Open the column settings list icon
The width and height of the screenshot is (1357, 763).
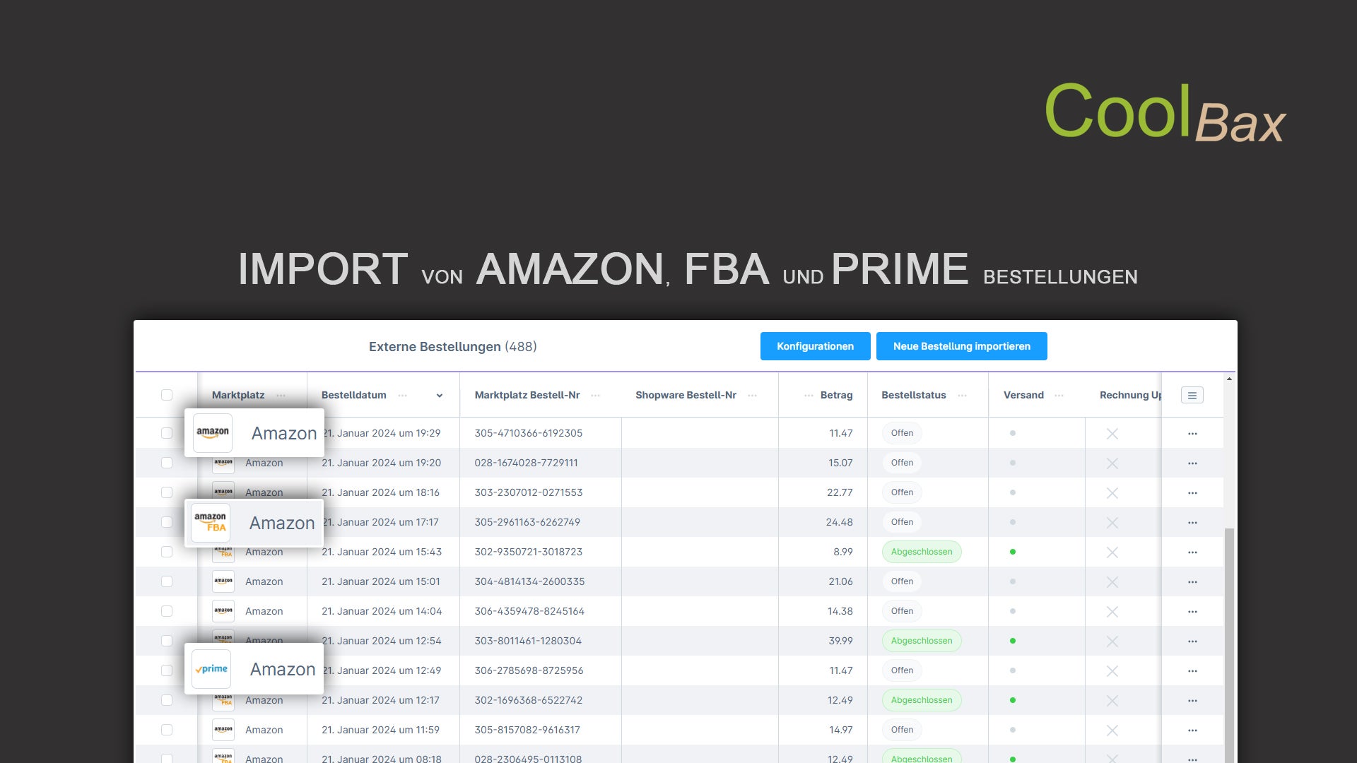point(1192,396)
